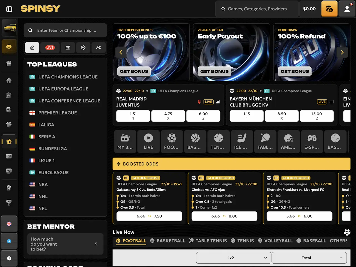Switch to the Basketball live tab
The image size is (356, 267).
(x=167, y=241)
